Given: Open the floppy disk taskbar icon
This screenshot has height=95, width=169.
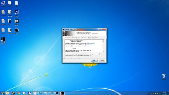Looking at the screenshot, I should (30, 93).
